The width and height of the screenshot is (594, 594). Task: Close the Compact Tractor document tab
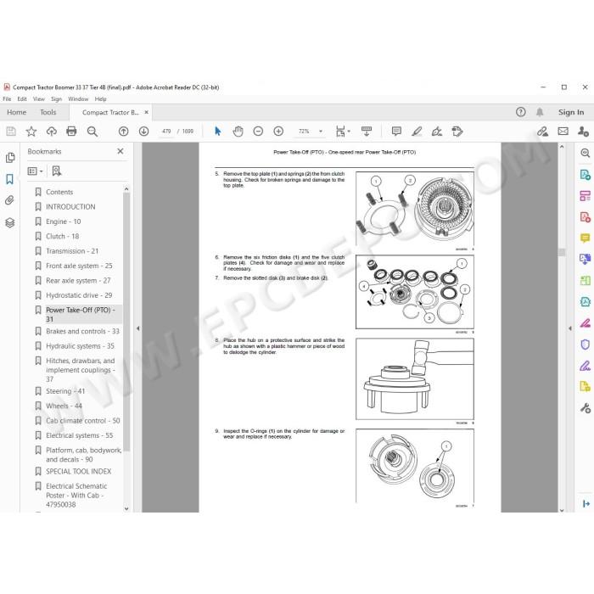coord(146,113)
